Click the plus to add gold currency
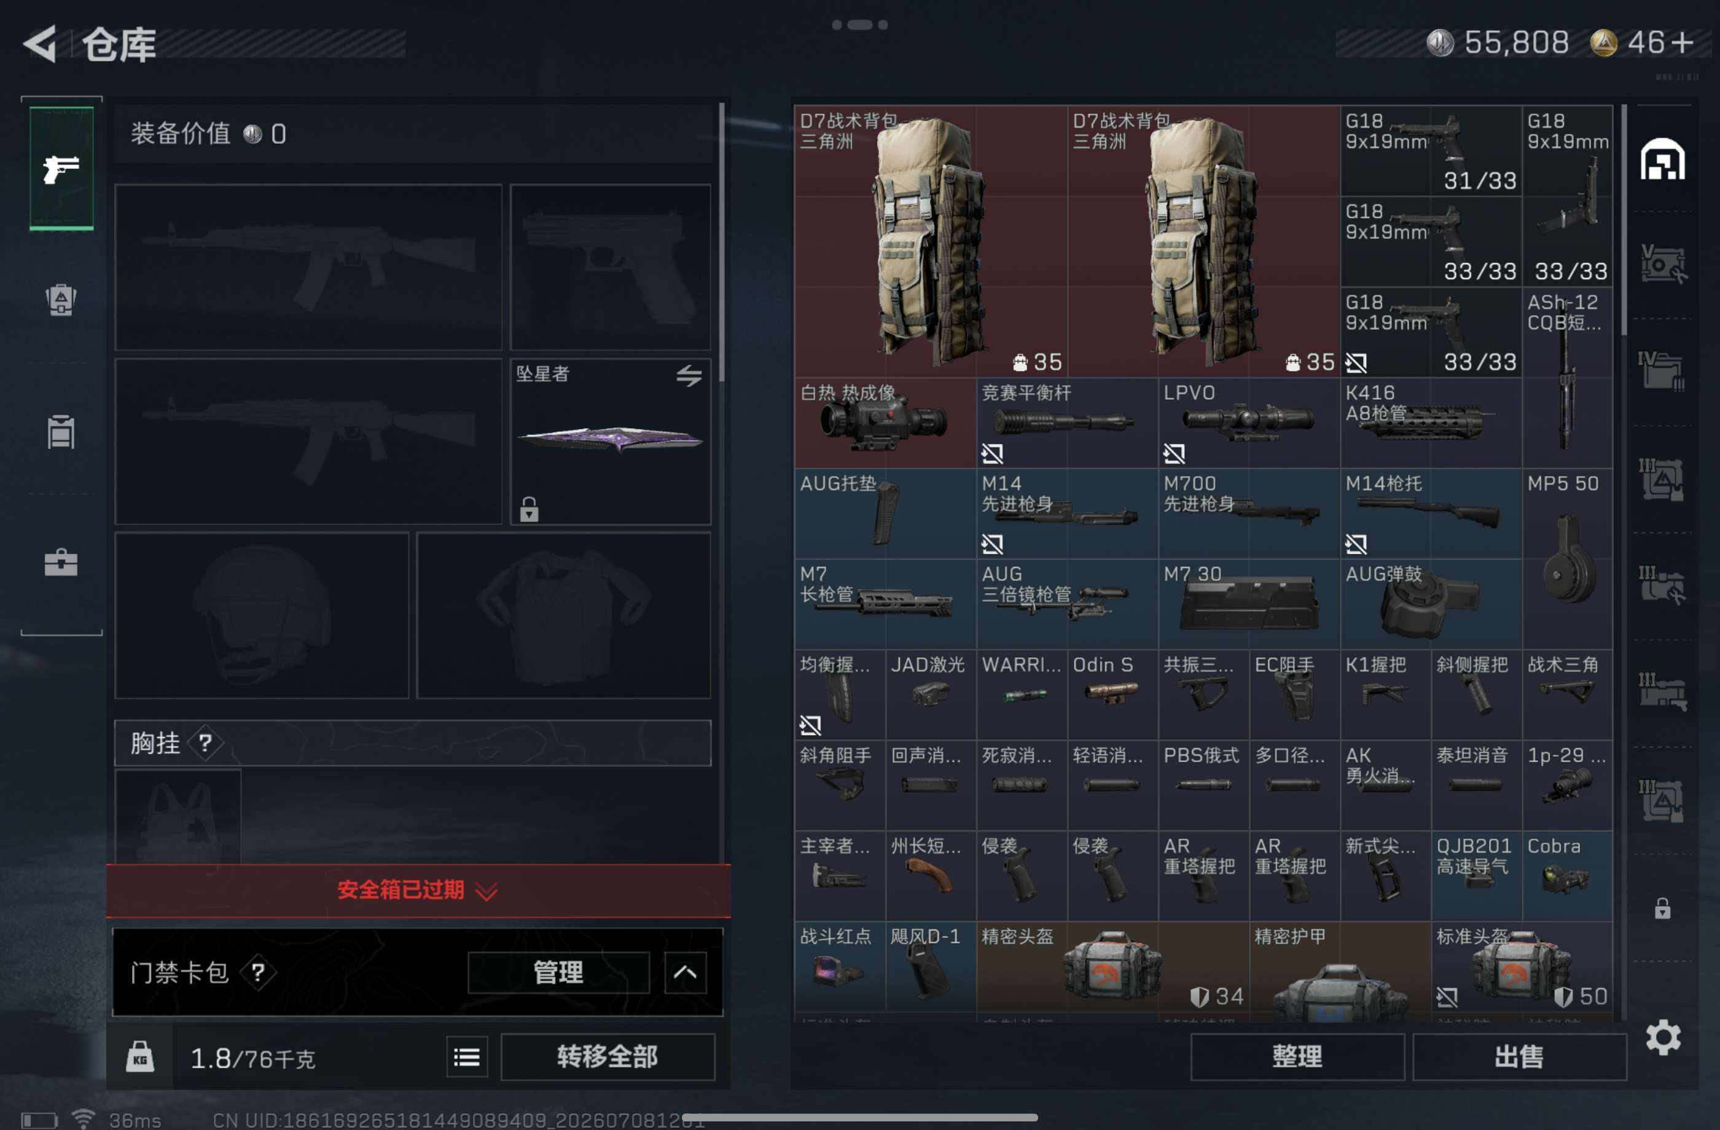This screenshot has height=1130, width=1720. pyautogui.click(x=1683, y=42)
